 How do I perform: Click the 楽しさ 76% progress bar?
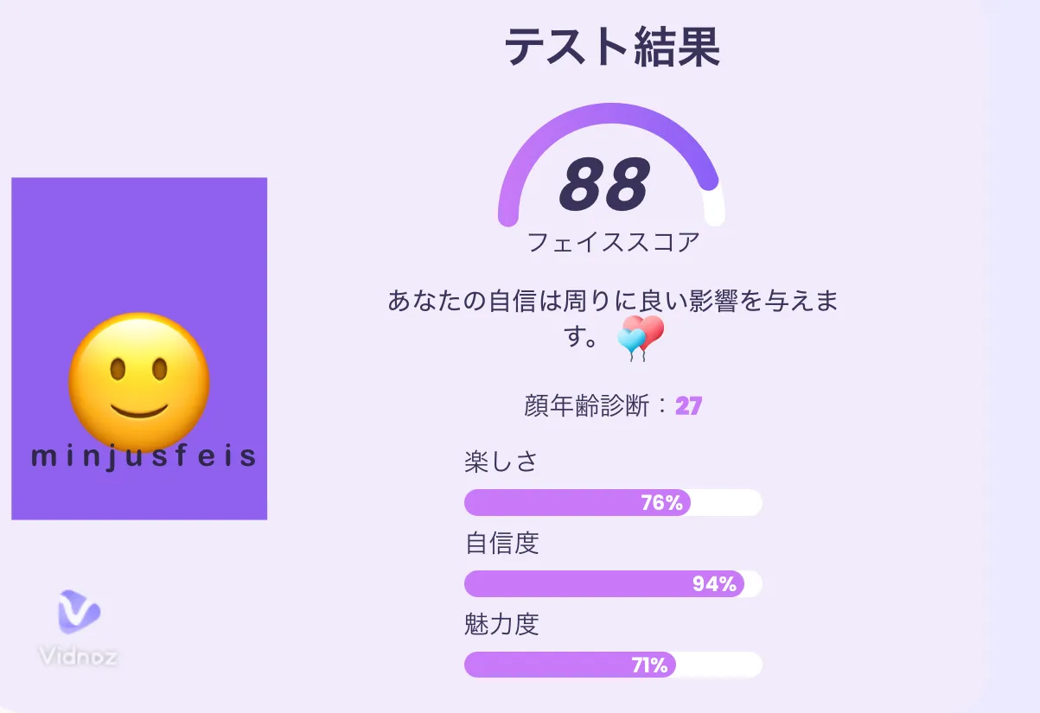tap(613, 502)
